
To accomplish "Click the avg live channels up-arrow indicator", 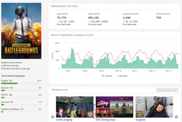I will (124, 22).
